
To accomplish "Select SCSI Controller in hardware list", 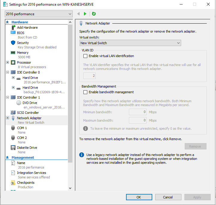I will pos(28,113).
